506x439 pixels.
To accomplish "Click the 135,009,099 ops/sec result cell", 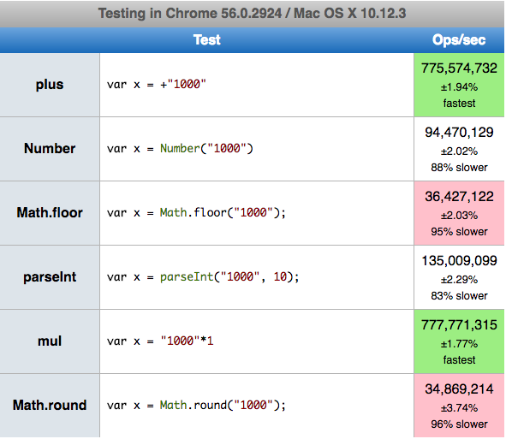I will (459, 277).
